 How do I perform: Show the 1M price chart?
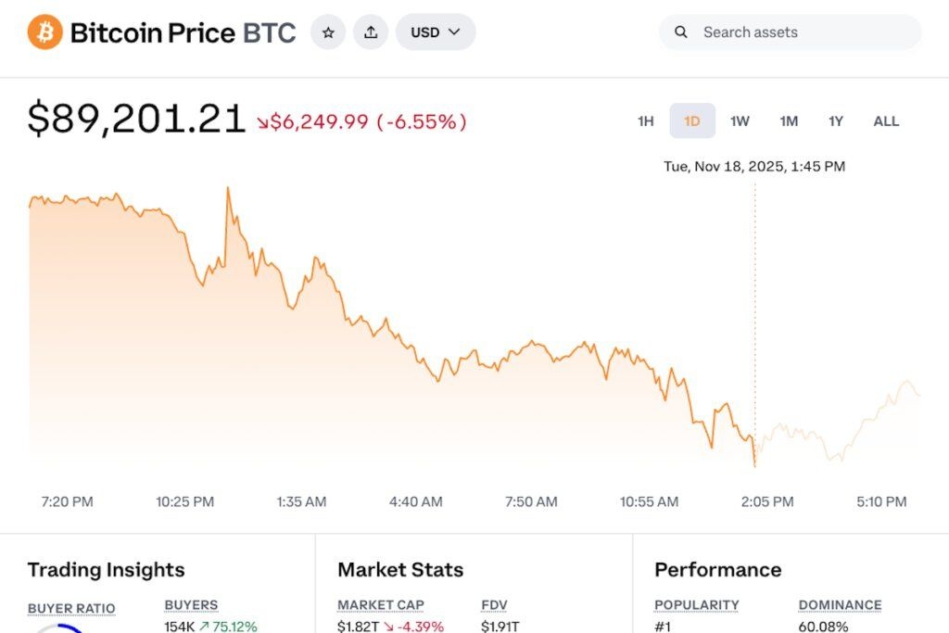click(x=789, y=121)
